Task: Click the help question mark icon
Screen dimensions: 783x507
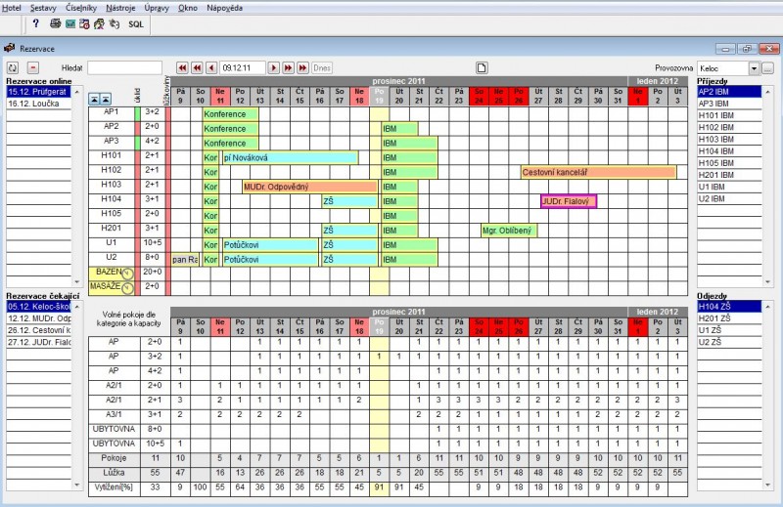Action: coord(36,23)
